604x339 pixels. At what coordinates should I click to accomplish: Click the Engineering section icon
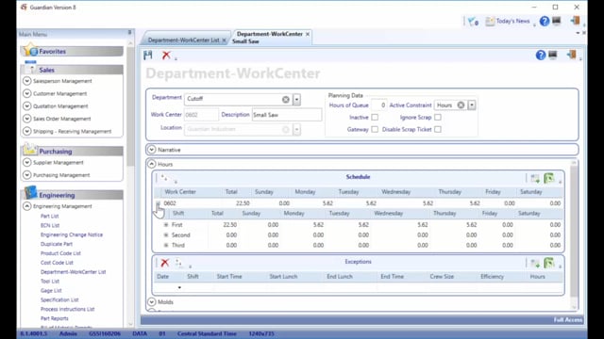tap(30, 193)
